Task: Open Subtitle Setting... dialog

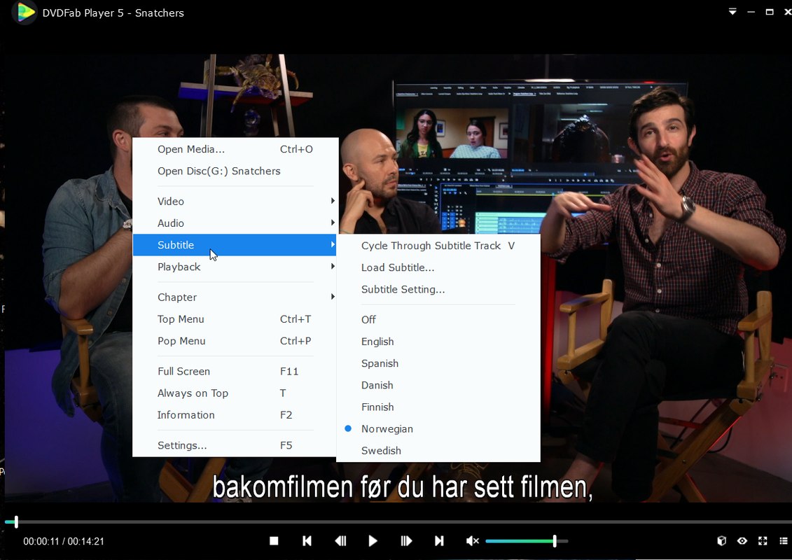Action: point(438,289)
